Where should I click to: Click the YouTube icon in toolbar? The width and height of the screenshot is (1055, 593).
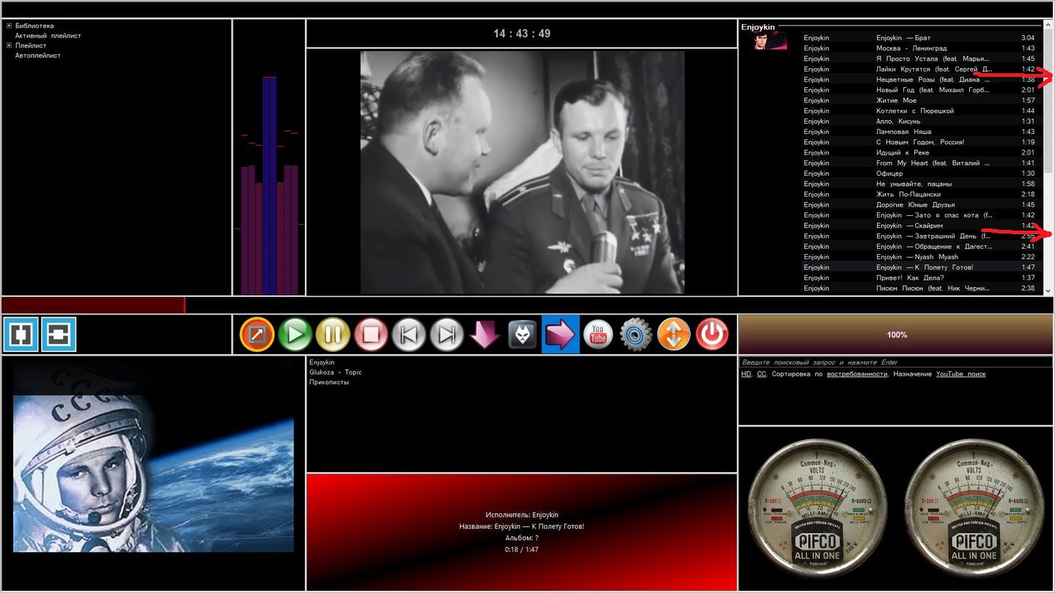tap(598, 335)
